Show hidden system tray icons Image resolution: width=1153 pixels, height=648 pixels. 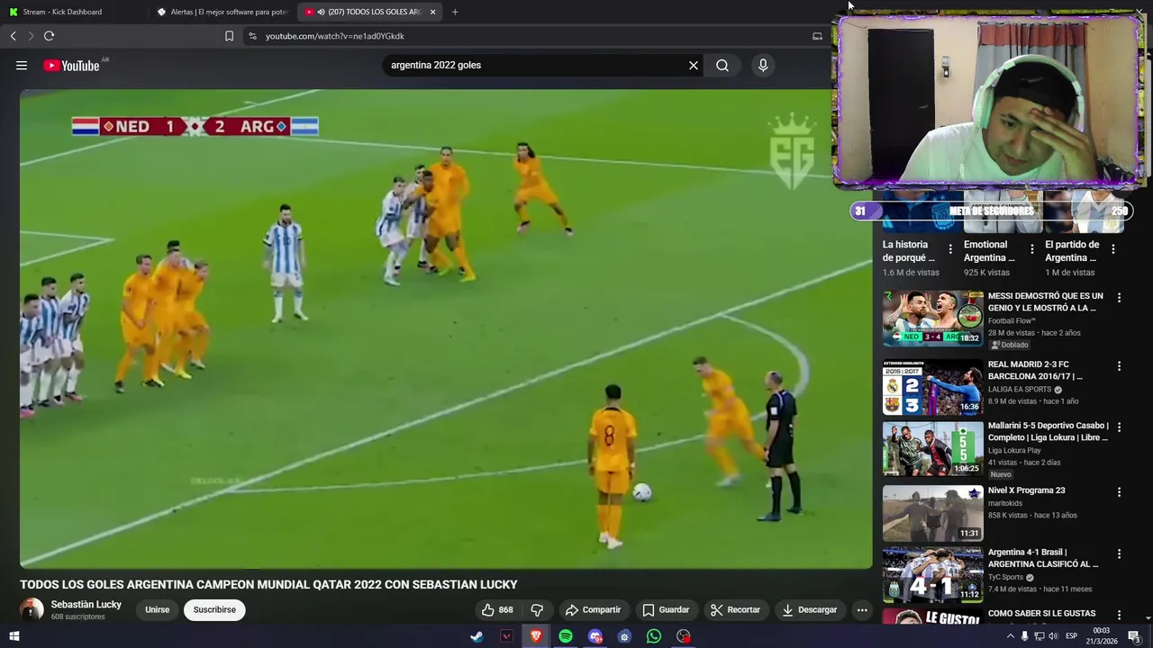(x=1010, y=636)
